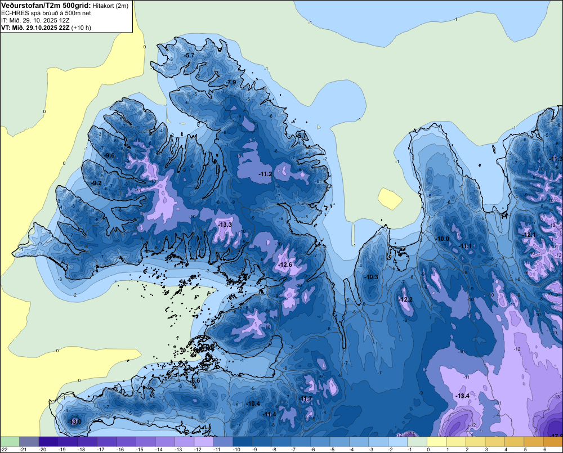Click the -11.7 temperature label
The width and height of the screenshot is (563, 453).
pos(306,398)
